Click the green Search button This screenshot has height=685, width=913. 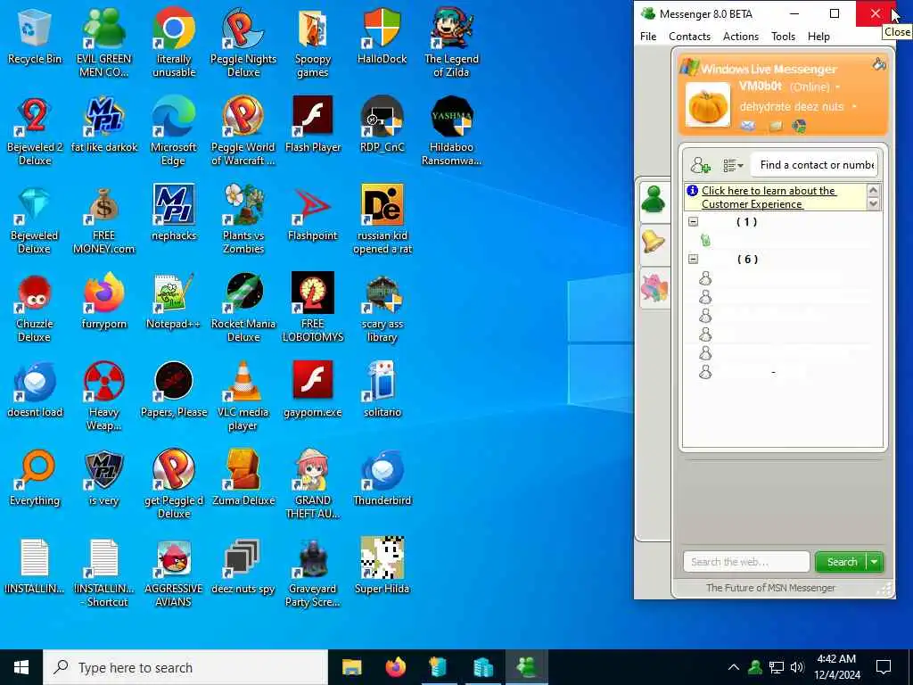pos(842,562)
